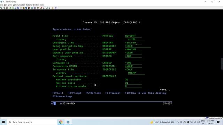
Task: Click the first toolbar icon, Print Screen
Action: click(x=1, y=8)
